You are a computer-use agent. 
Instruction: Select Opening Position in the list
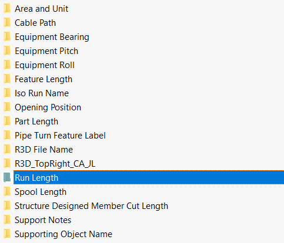48,107
